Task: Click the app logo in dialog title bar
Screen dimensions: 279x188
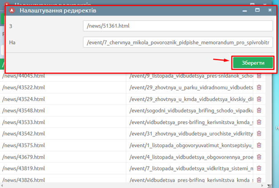Action: point(12,10)
